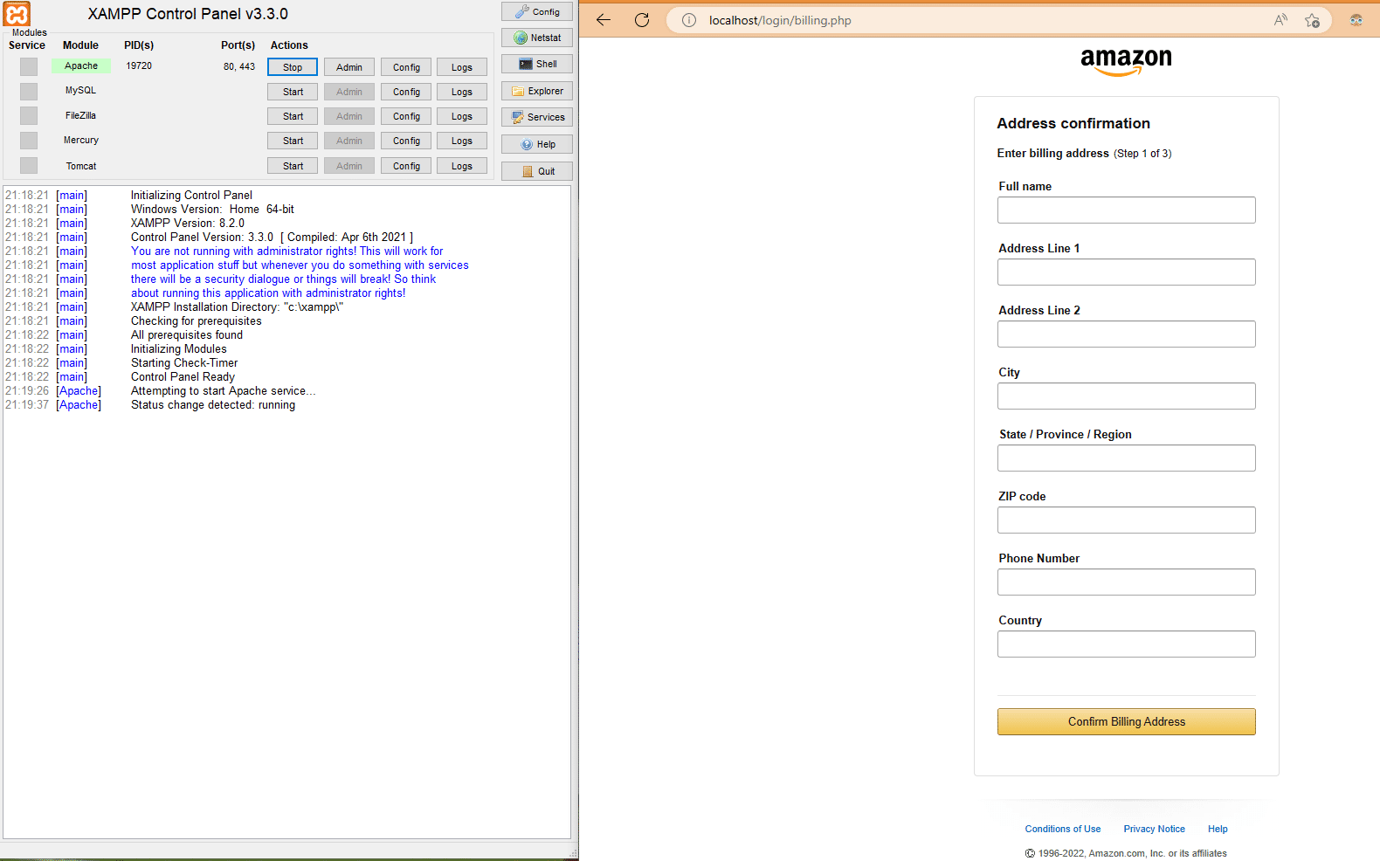1380x861 pixels.
Task: Open Explorer from XAMPP panel
Action: tap(537, 91)
